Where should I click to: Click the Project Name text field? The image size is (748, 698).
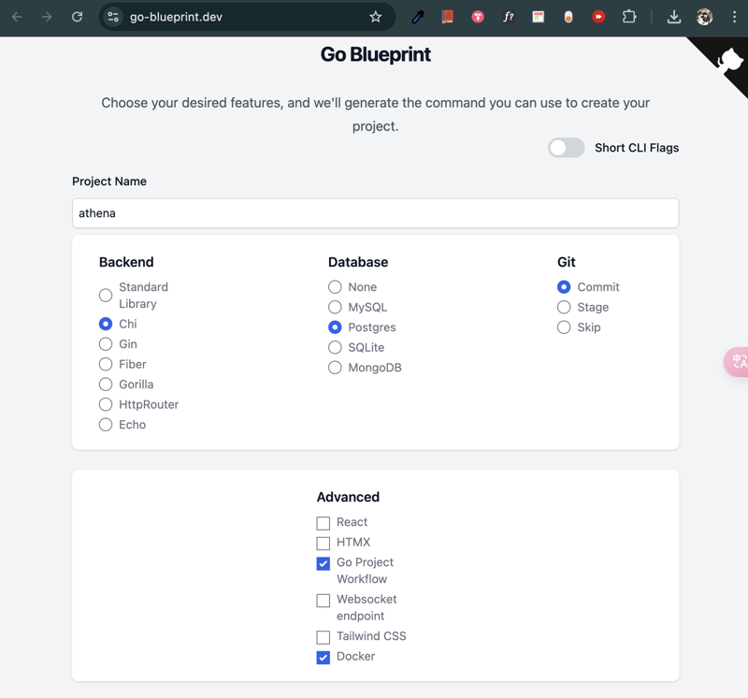pos(375,213)
